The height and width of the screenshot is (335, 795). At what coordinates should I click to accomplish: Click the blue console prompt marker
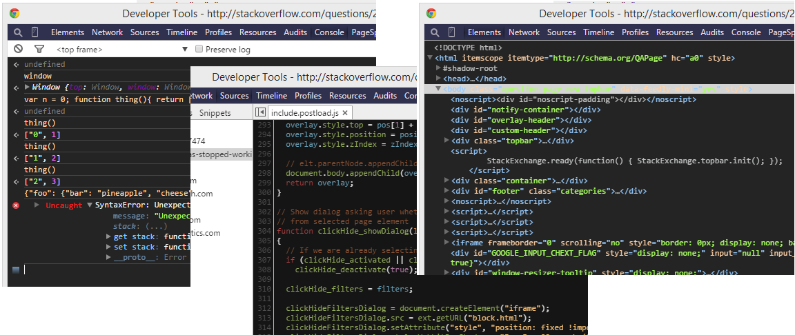tap(16, 270)
